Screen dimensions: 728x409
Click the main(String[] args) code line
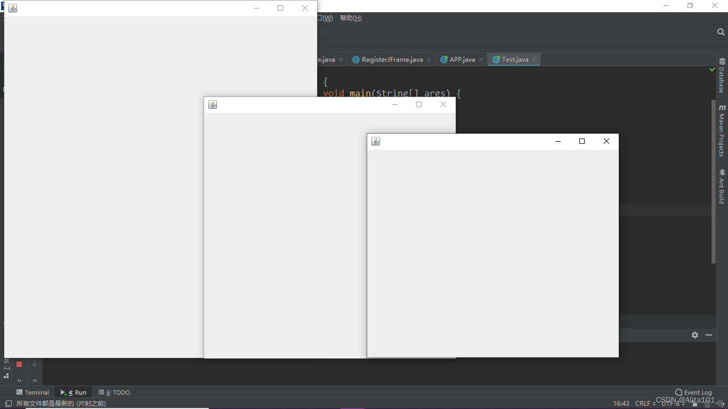[392, 94]
